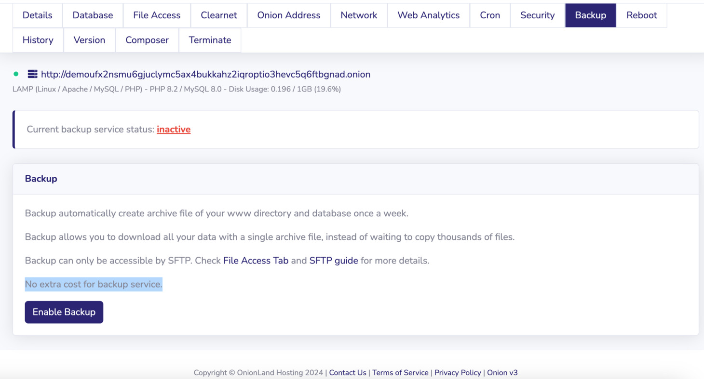View the Privacy Policy footer link

pyautogui.click(x=458, y=373)
